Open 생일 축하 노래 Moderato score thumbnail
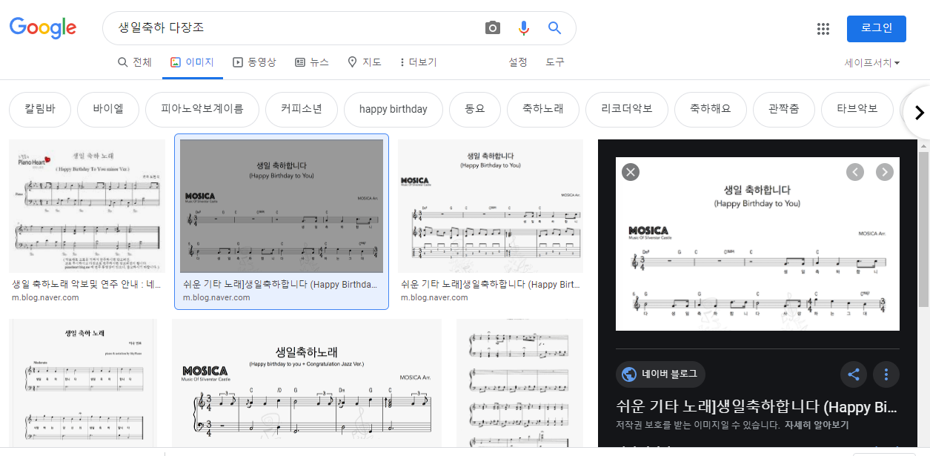The image size is (930, 456). (83, 383)
